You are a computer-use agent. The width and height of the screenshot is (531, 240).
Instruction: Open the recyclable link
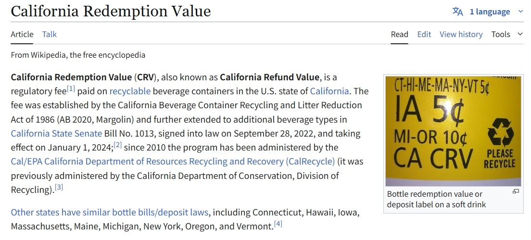click(130, 91)
